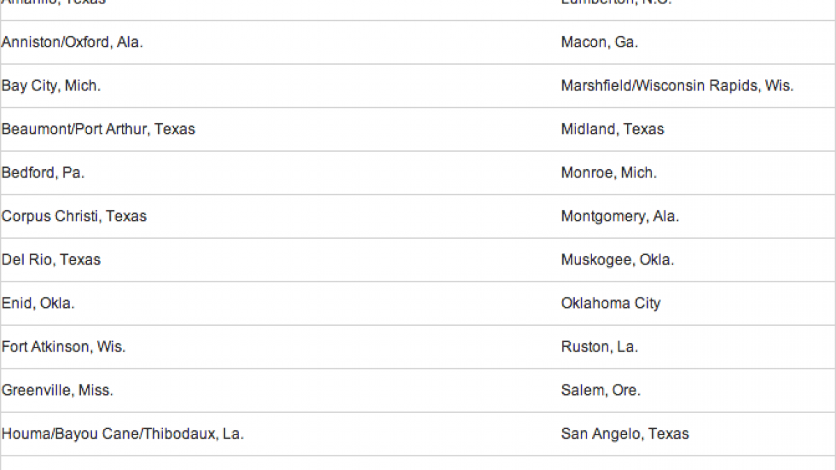The height and width of the screenshot is (470, 836).
Task: Select the San Angelo, Texas cell
Action: coord(625,434)
